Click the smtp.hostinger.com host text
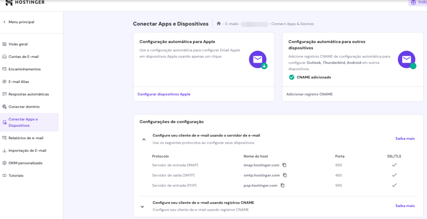 262,175
